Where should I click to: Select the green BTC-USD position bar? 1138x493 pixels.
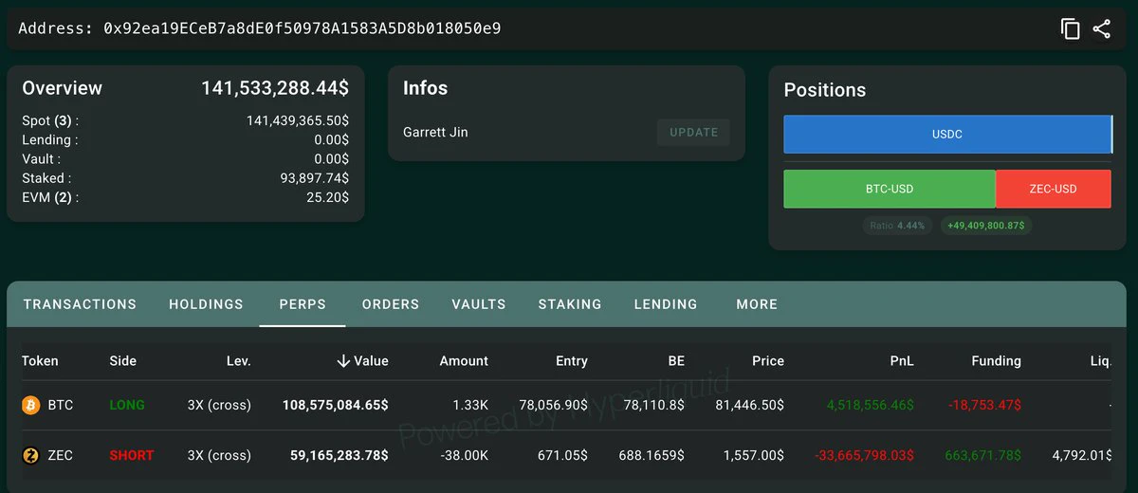[x=890, y=189]
